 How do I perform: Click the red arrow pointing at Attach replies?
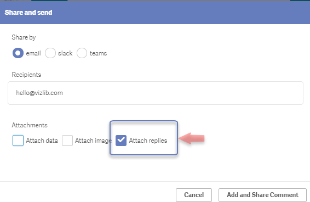pyautogui.click(x=191, y=138)
